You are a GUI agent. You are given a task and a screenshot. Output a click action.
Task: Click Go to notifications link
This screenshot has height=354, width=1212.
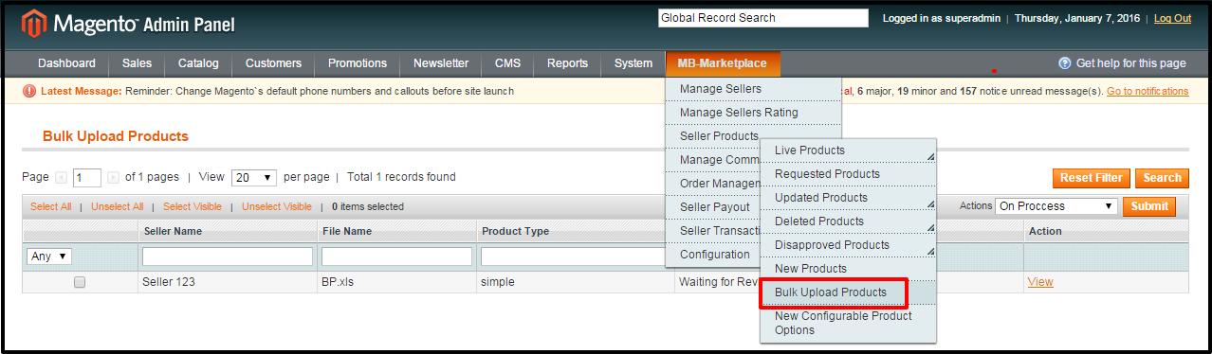coord(1148,91)
